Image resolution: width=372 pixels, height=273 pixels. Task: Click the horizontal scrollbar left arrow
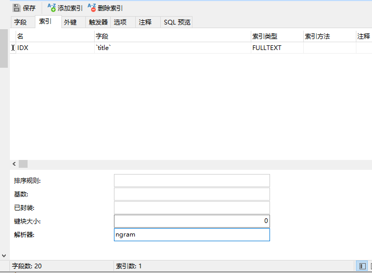(x=14, y=164)
